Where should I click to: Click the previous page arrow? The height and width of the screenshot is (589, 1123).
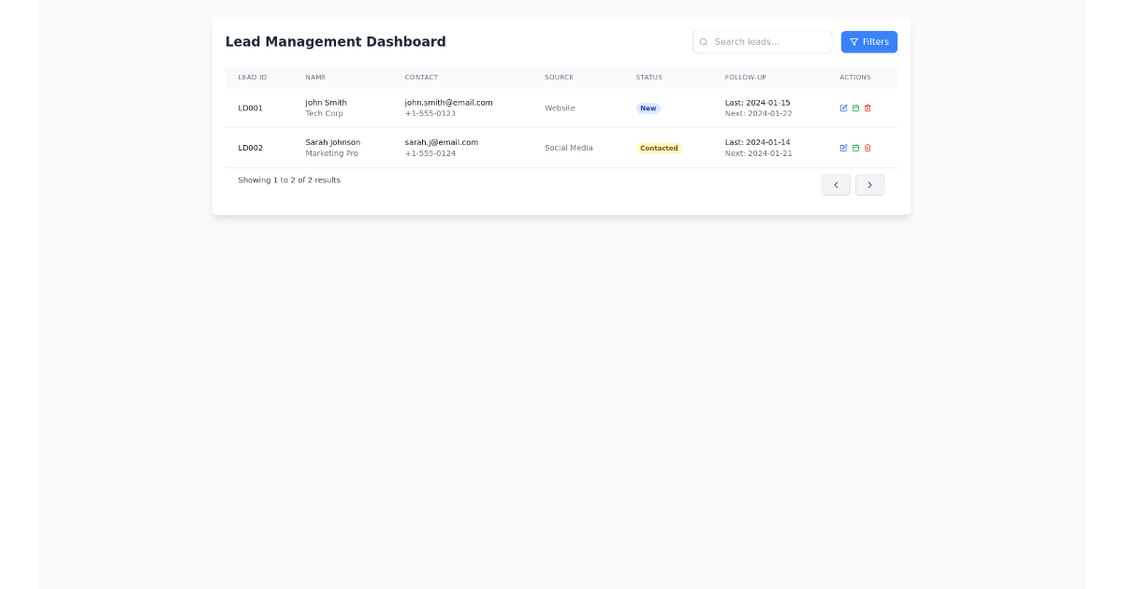[836, 184]
